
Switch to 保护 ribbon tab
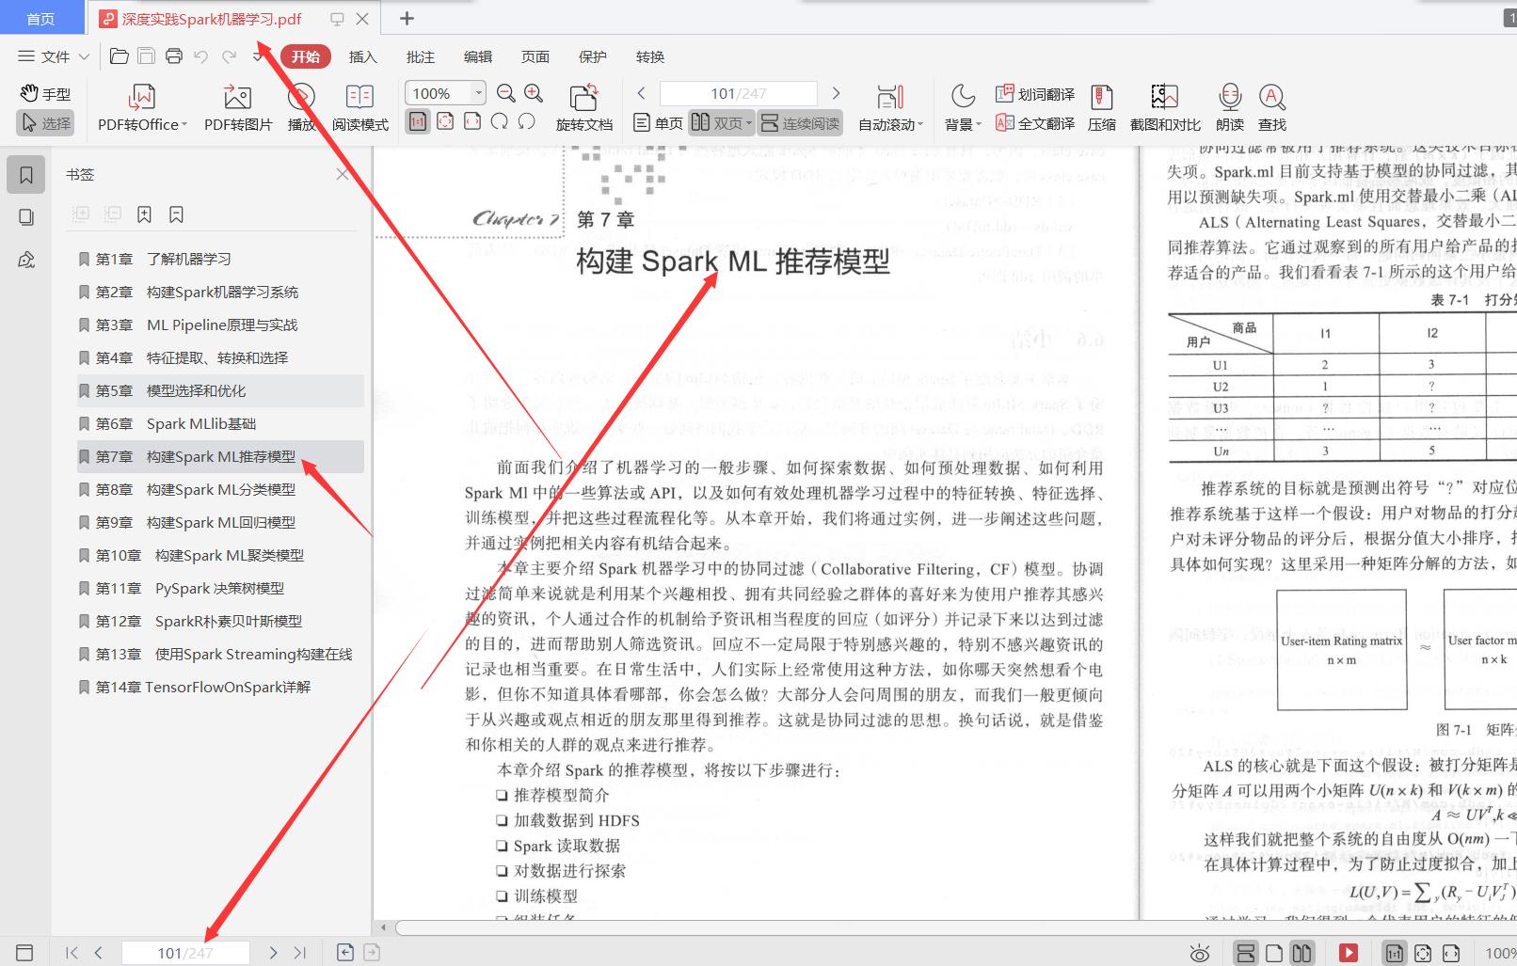[593, 56]
